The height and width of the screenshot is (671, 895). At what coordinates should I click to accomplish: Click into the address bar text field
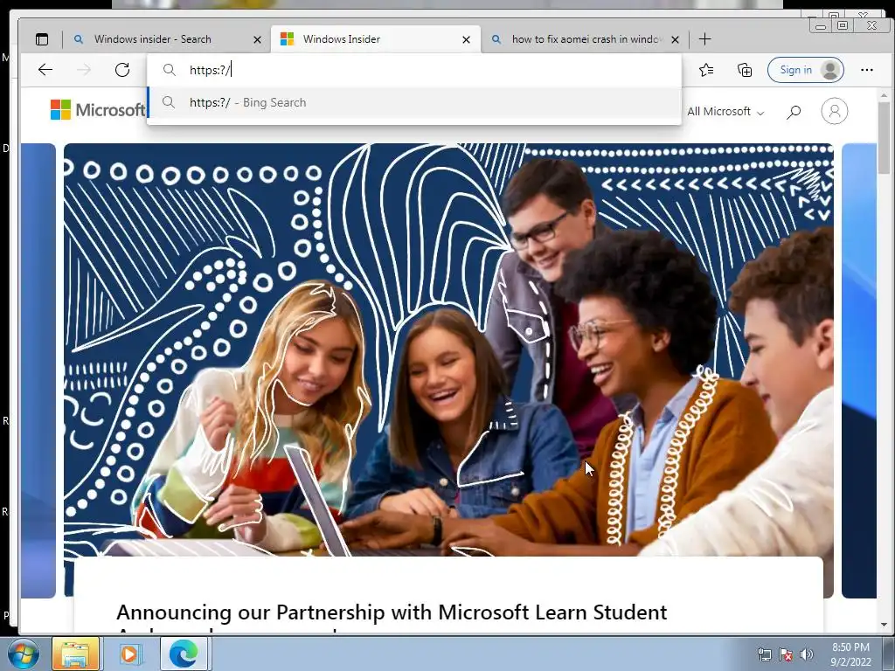click(x=414, y=70)
